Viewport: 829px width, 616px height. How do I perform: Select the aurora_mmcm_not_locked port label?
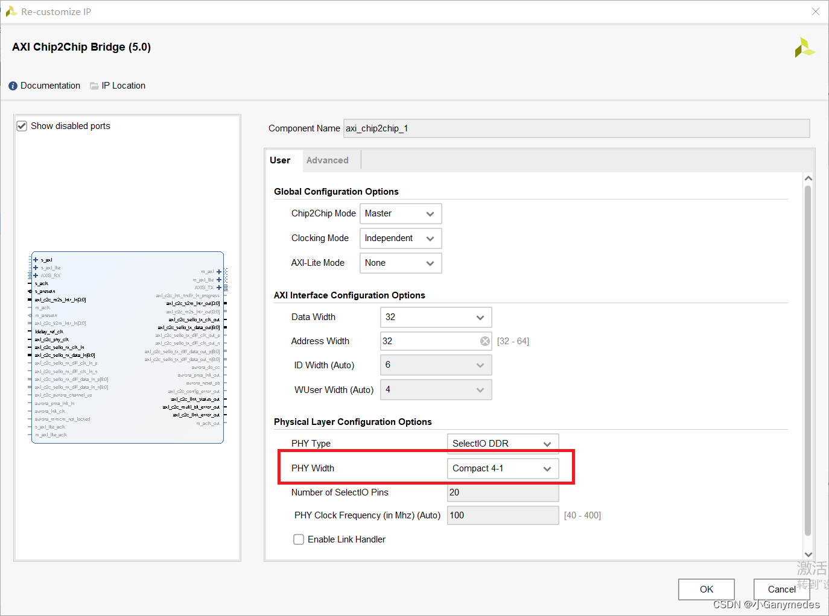tap(63, 419)
